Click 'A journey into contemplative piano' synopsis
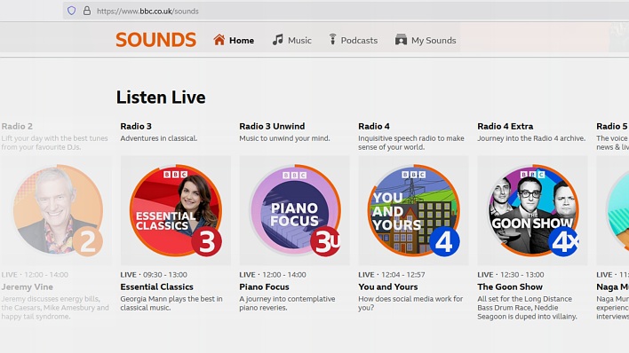 pyautogui.click(x=287, y=303)
